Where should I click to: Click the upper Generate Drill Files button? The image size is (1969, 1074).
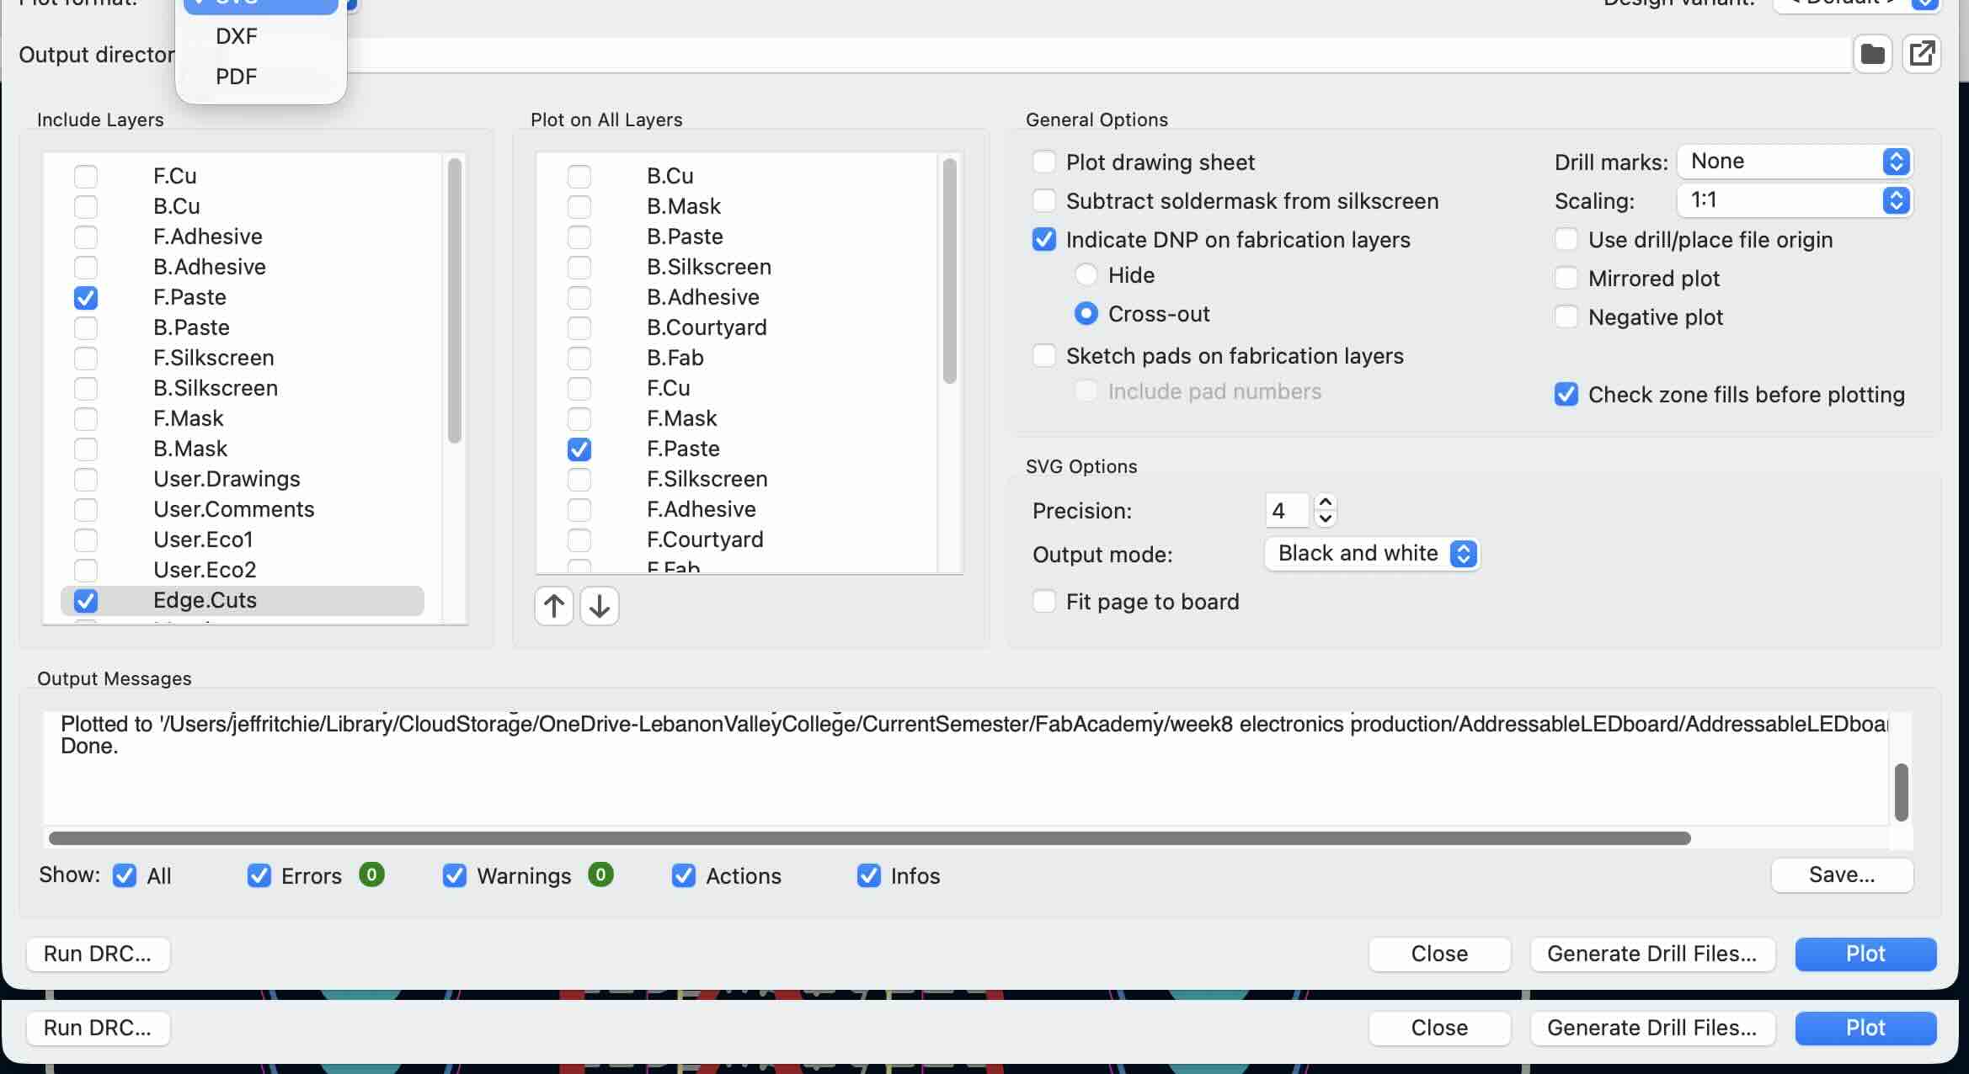[1652, 954]
